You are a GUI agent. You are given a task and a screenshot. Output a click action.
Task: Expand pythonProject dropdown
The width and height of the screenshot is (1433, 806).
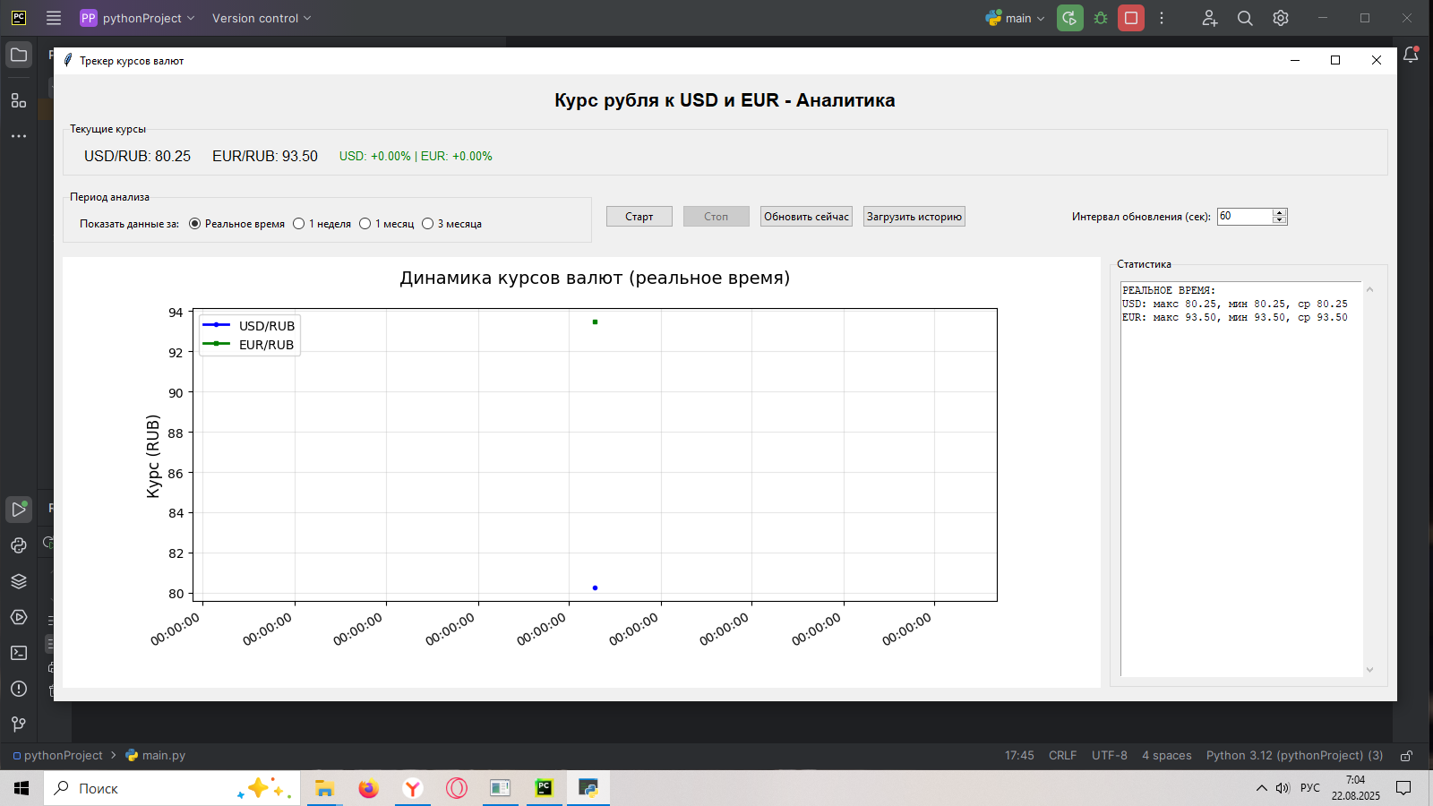pyautogui.click(x=138, y=18)
